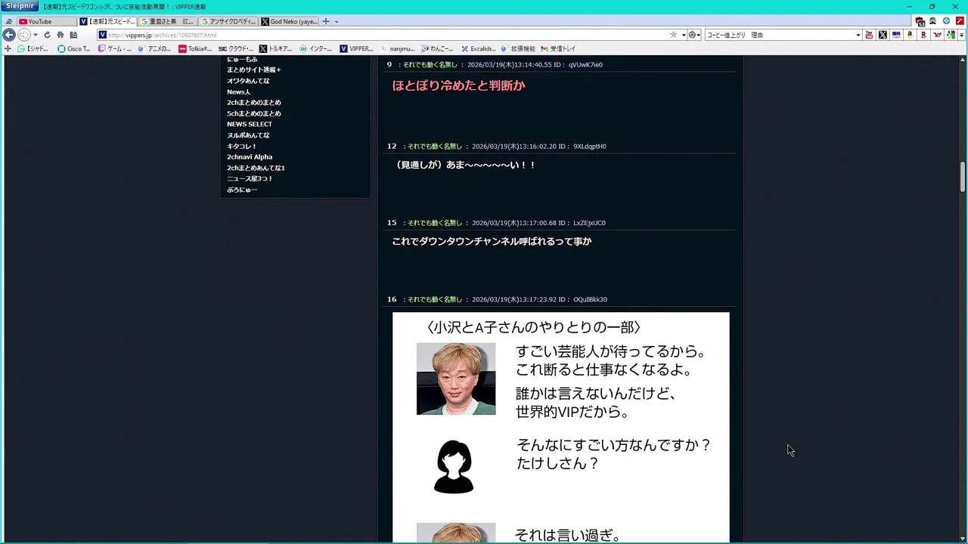
Task: Open the Cisco T... bookmark
Action: 73,48
